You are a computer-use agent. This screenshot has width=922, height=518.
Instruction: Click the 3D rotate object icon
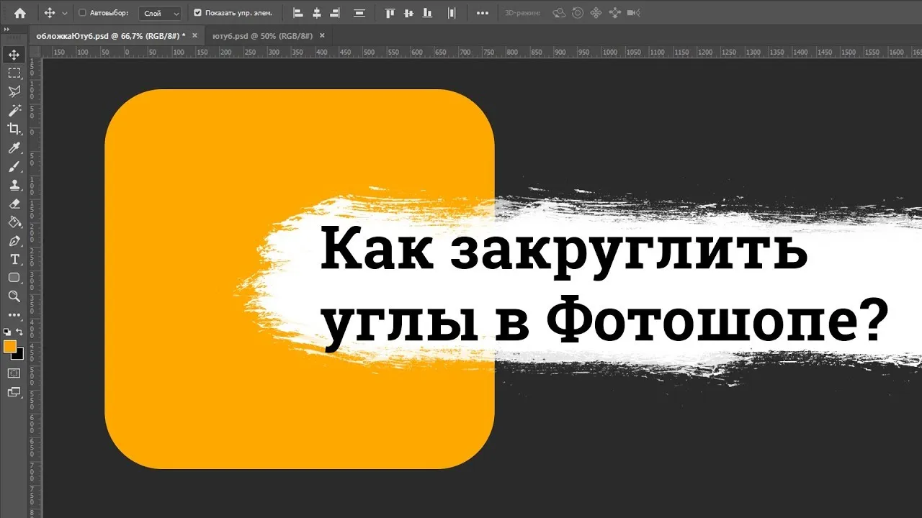pos(559,13)
